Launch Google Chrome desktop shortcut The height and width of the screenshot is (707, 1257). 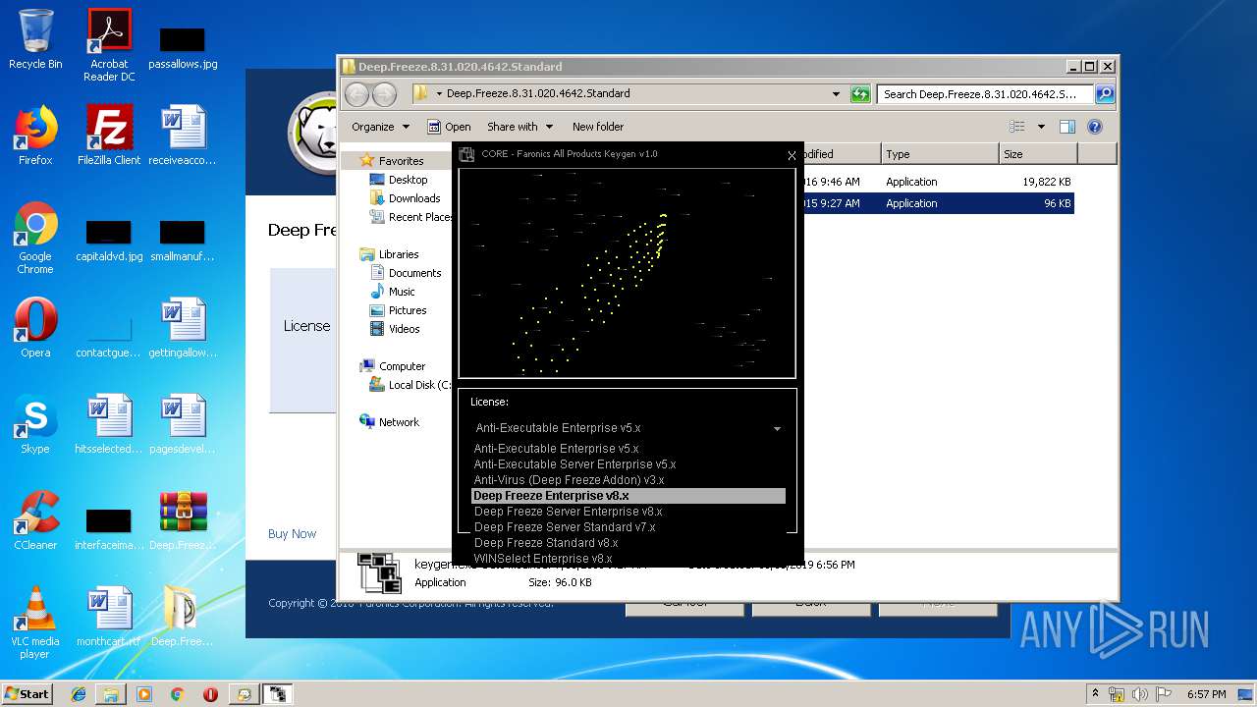(35, 238)
